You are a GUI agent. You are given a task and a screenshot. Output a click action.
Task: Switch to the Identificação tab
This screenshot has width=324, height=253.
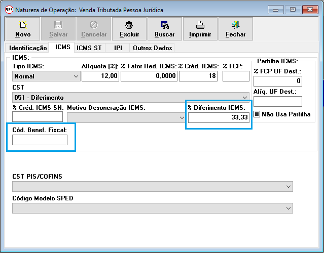click(28, 48)
